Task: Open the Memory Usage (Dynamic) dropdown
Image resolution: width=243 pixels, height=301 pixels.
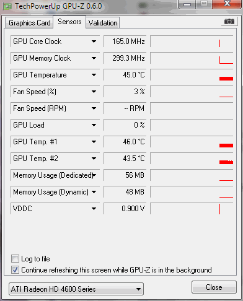Action: click(x=94, y=192)
